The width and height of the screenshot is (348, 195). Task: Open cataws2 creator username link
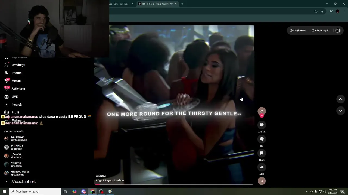click(x=101, y=176)
